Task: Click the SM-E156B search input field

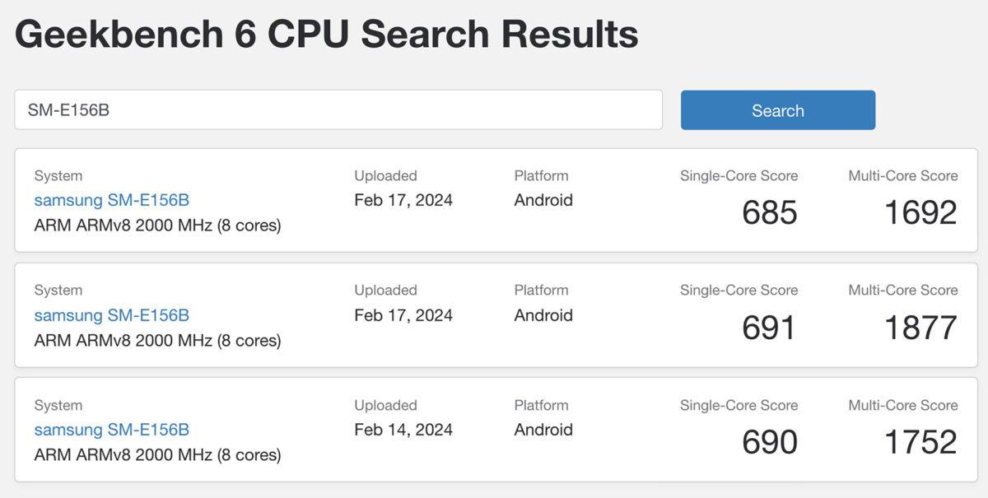Action: coord(338,109)
